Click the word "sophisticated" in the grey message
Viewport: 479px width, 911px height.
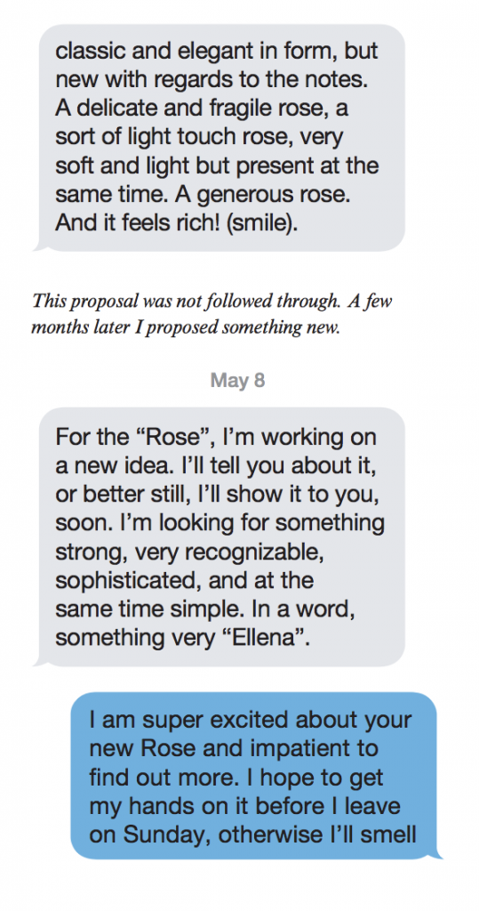(x=126, y=580)
